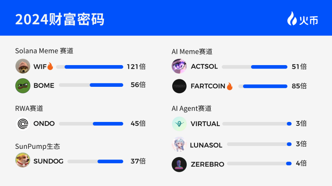Click the Huobi flame logo

click(x=292, y=19)
